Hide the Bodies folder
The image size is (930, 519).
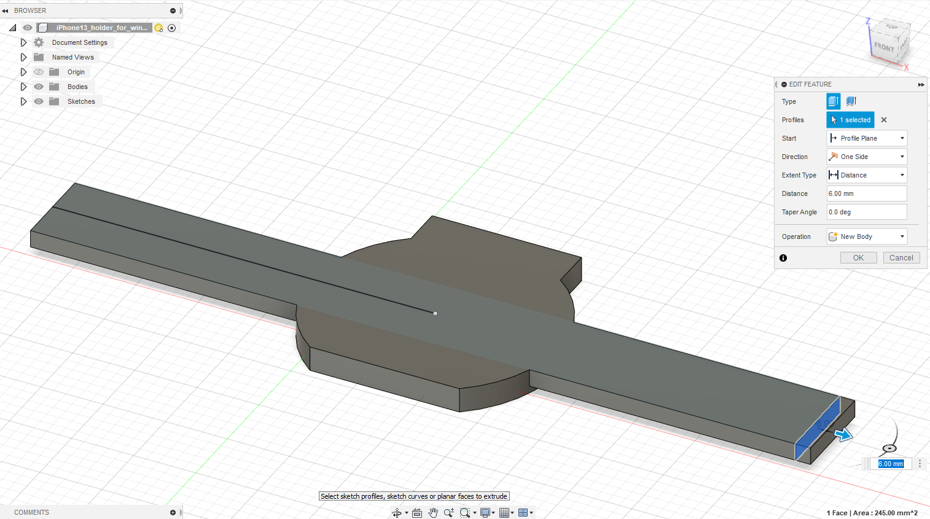(39, 87)
